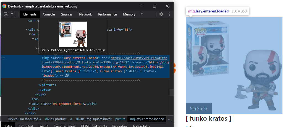The width and height of the screenshot is (296, 127).
Task: Click breadcrumb img.lazy.entered.loaded
Action: click(147, 119)
